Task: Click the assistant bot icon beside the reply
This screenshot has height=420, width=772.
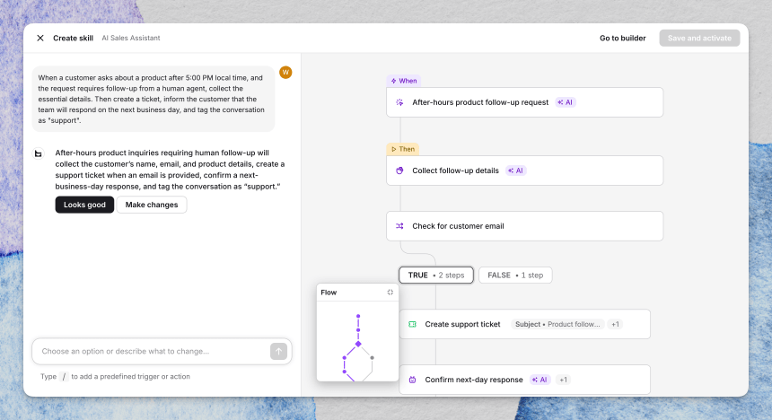Action: [39, 153]
